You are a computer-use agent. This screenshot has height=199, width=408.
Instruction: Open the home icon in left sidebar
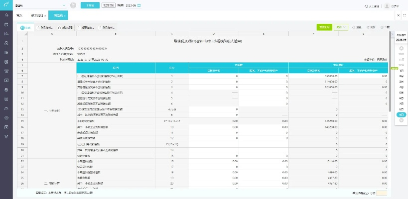click(6, 15)
